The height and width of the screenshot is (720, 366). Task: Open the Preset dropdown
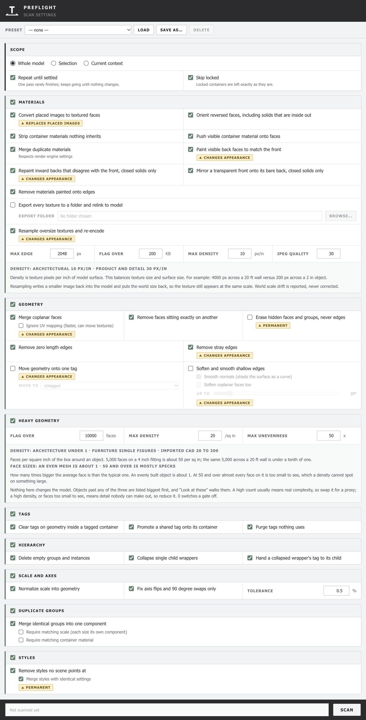click(78, 30)
